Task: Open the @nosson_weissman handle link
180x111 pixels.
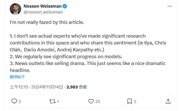Action: (43, 12)
